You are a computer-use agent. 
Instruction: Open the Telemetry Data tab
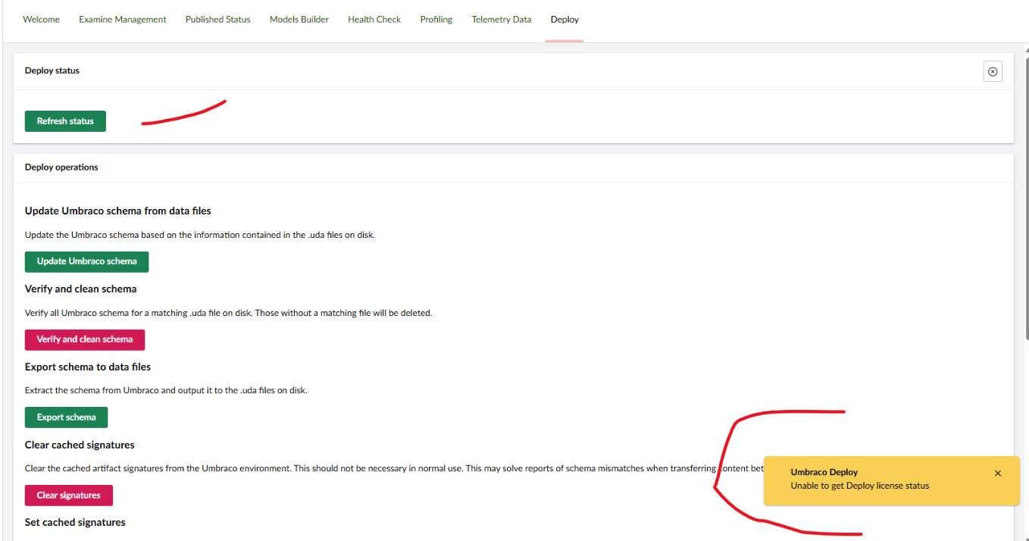(x=502, y=20)
